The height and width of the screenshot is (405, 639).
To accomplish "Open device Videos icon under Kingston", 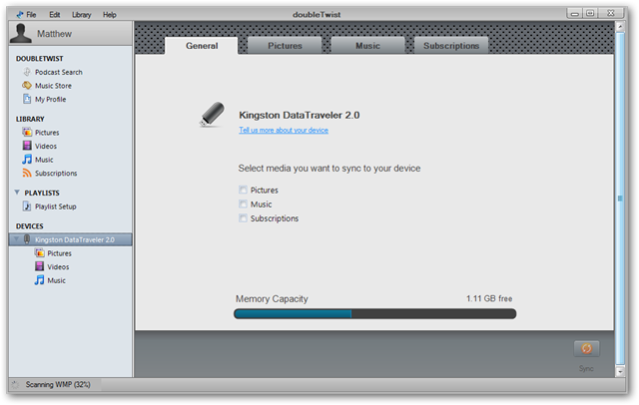I will [x=40, y=266].
